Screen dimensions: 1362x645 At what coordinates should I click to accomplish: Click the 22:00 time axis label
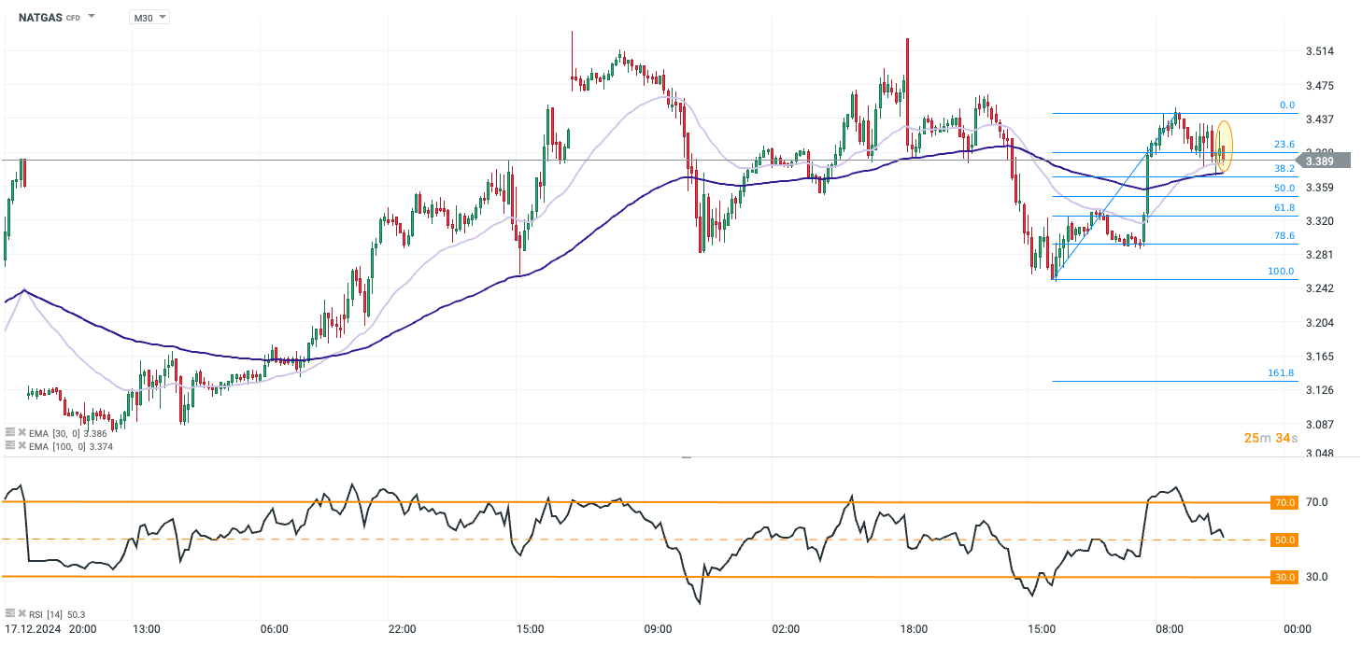click(402, 629)
